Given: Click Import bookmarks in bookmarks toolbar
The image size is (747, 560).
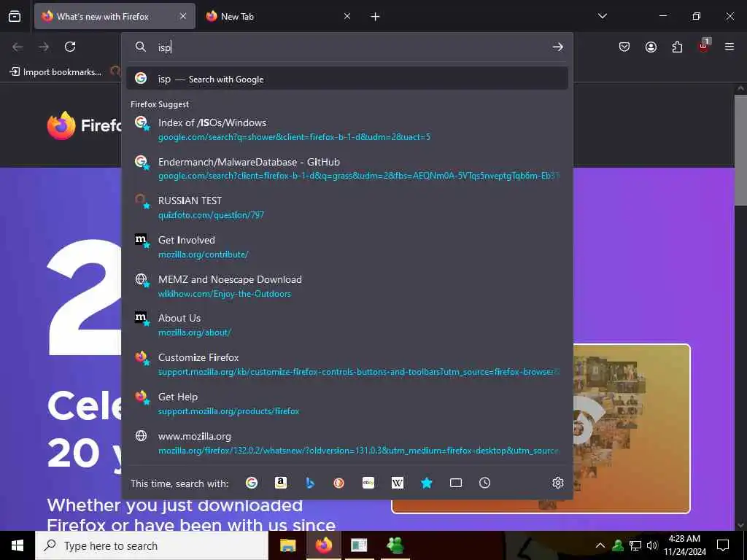Looking at the screenshot, I should coord(55,72).
